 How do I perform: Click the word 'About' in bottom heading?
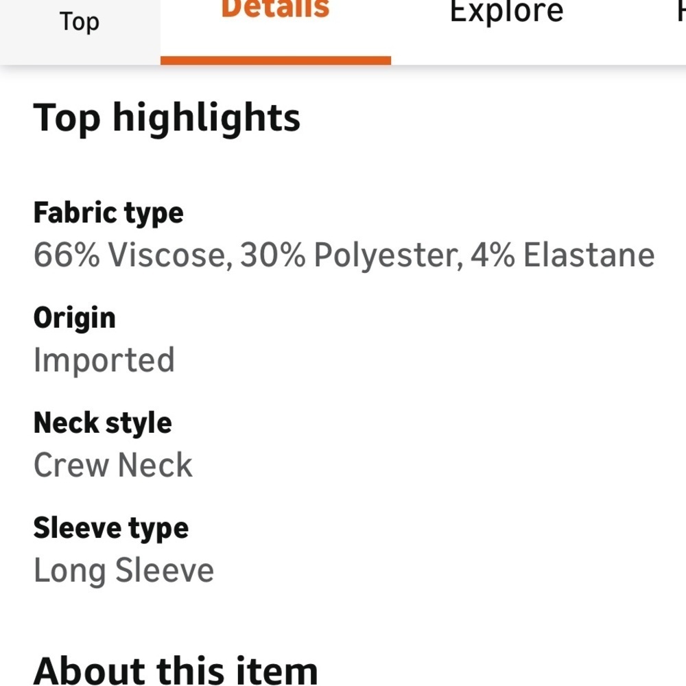89,672
